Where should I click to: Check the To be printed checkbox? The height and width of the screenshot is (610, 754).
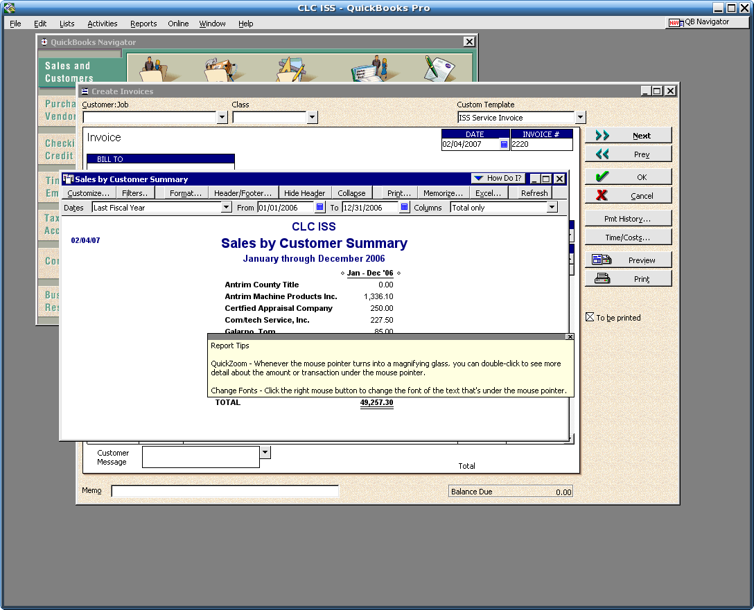[588, 317]
